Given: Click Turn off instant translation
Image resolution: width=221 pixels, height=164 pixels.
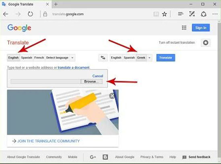Looking at the screenshot, I should (x=177, y=43).
